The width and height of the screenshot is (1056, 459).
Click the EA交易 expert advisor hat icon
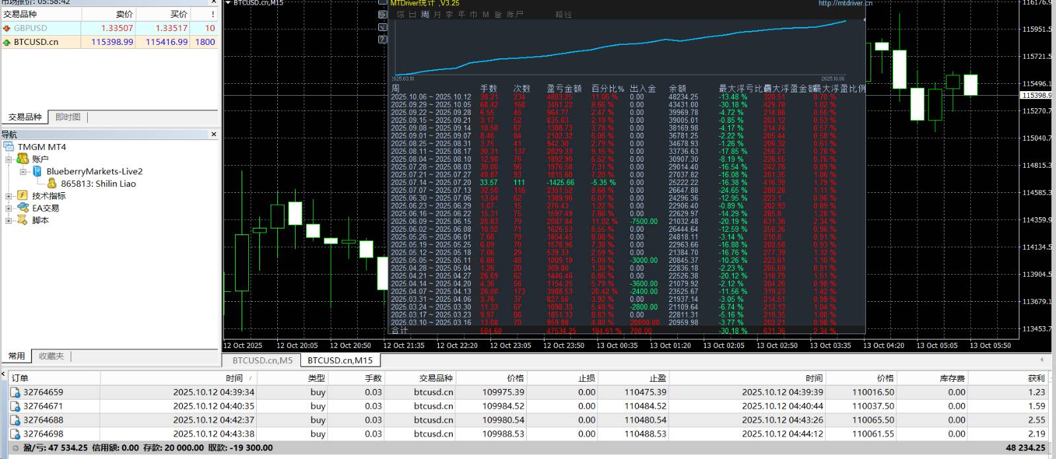point(23,207)
